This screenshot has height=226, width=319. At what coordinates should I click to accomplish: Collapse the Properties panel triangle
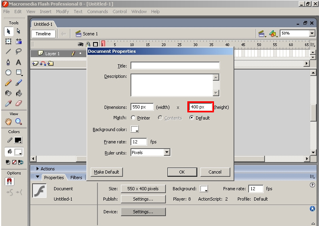[x=37, y=177]
